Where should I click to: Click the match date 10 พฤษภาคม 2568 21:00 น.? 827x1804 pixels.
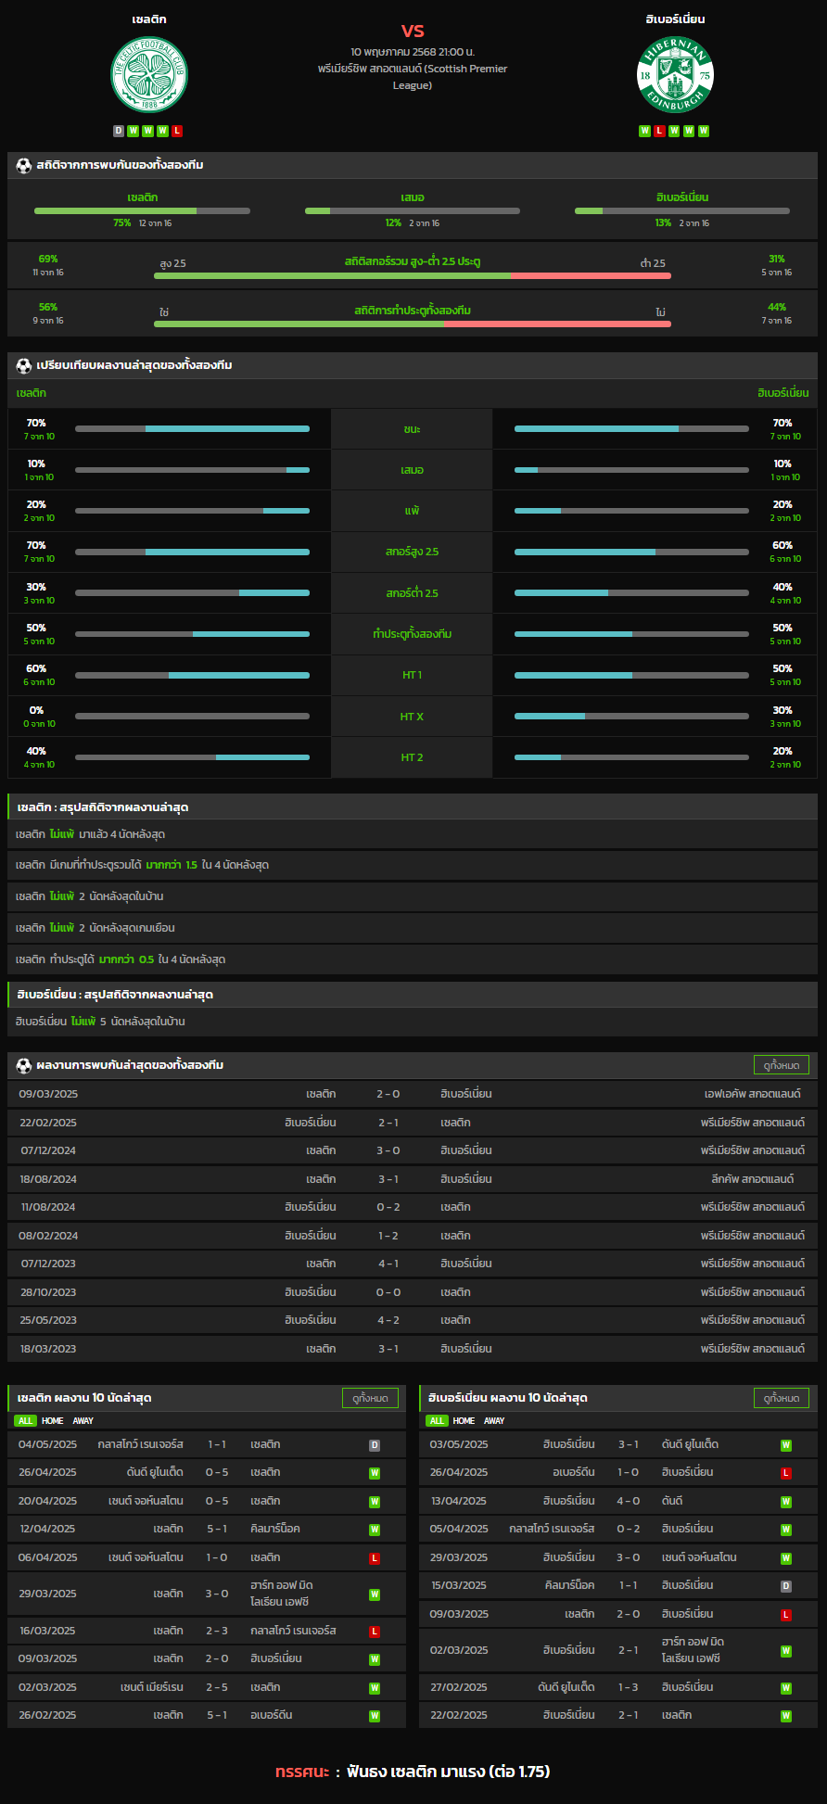[x=413, y=52]
